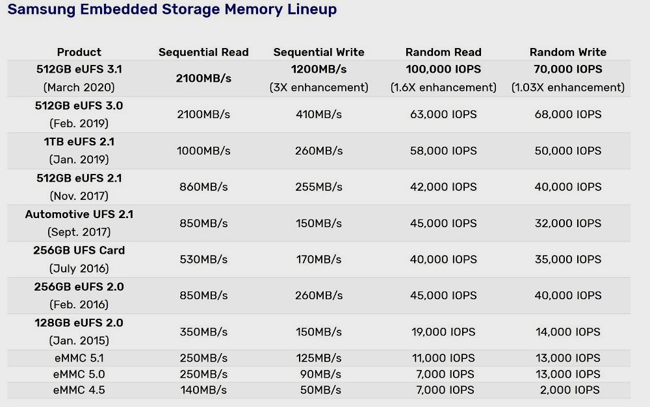Select the eMMC 5.1 row label
The image size is (650, 407).
79,358
